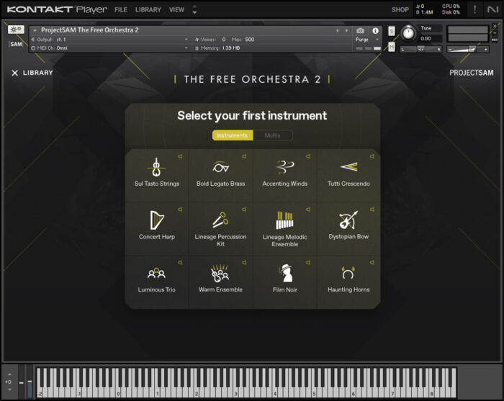Adjust the Tune knob
This screenshot has width=504, height=401.
coord(408,33)
